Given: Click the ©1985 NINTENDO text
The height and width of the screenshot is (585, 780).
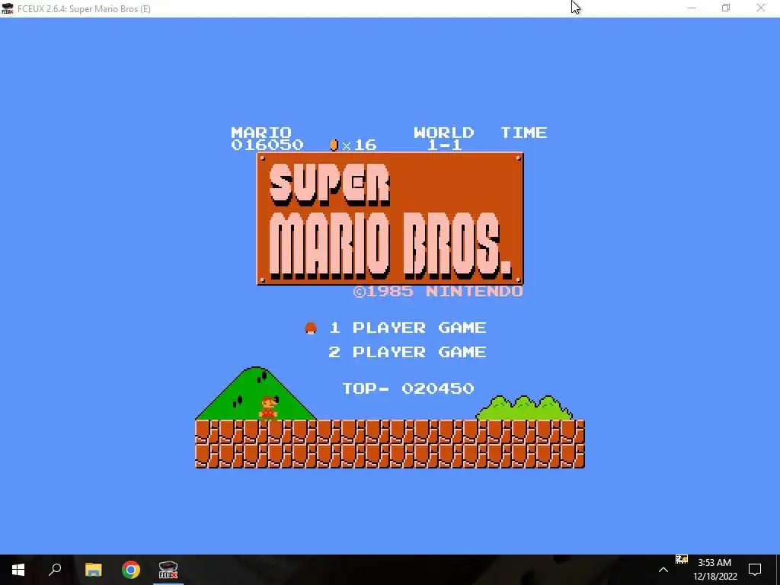Looking at the screenshot, I should [x=438, y=292].
